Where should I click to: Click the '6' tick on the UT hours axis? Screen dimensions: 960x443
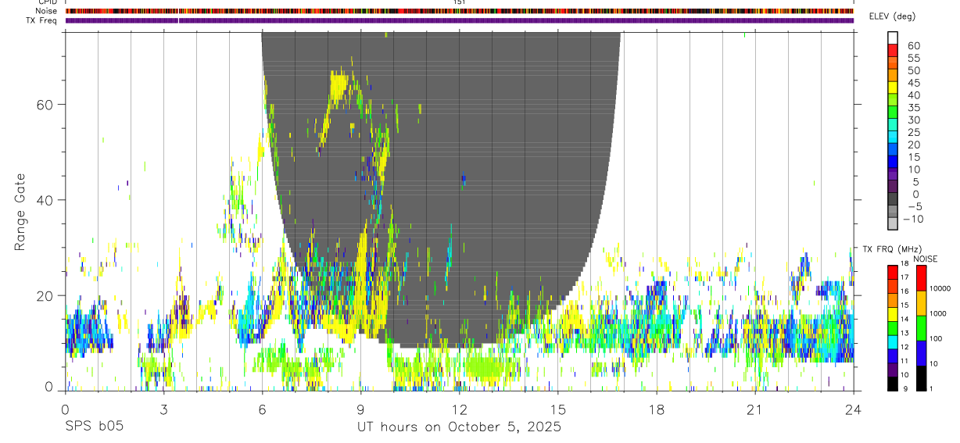pos(263,409)
